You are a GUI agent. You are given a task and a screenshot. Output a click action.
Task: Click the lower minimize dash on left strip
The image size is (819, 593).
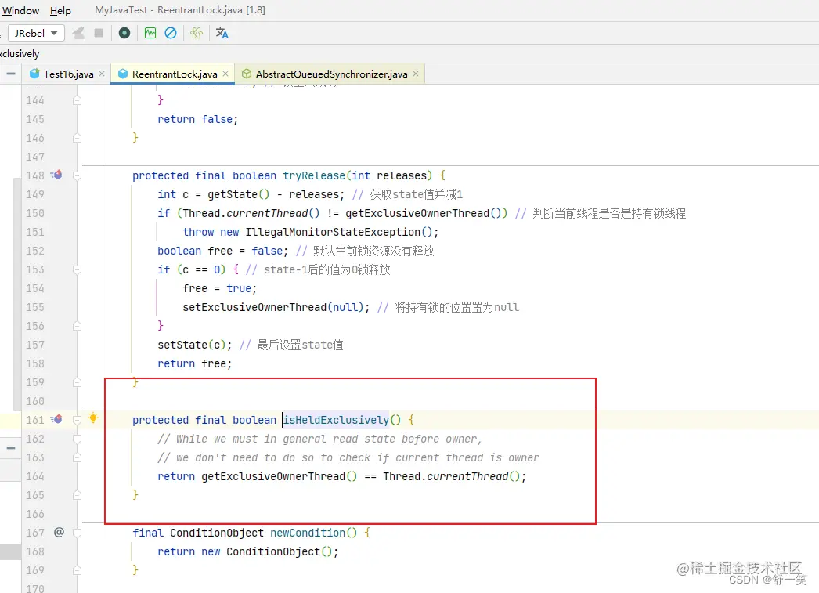(x=10, y=448)
